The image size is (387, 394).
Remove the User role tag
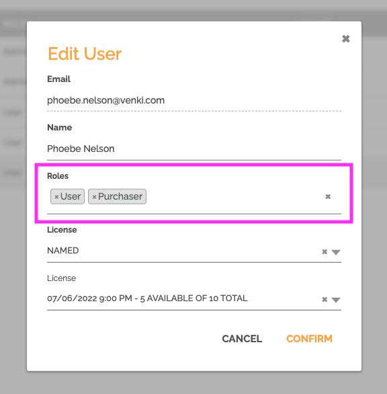click(x=56, y=197)
